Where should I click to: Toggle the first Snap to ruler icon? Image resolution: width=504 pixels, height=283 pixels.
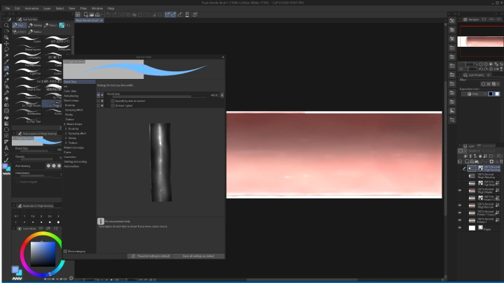point(167,15)
